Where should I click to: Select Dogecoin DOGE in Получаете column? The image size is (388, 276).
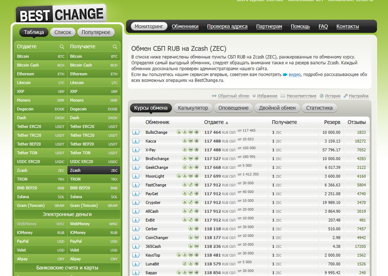[94, 109]
